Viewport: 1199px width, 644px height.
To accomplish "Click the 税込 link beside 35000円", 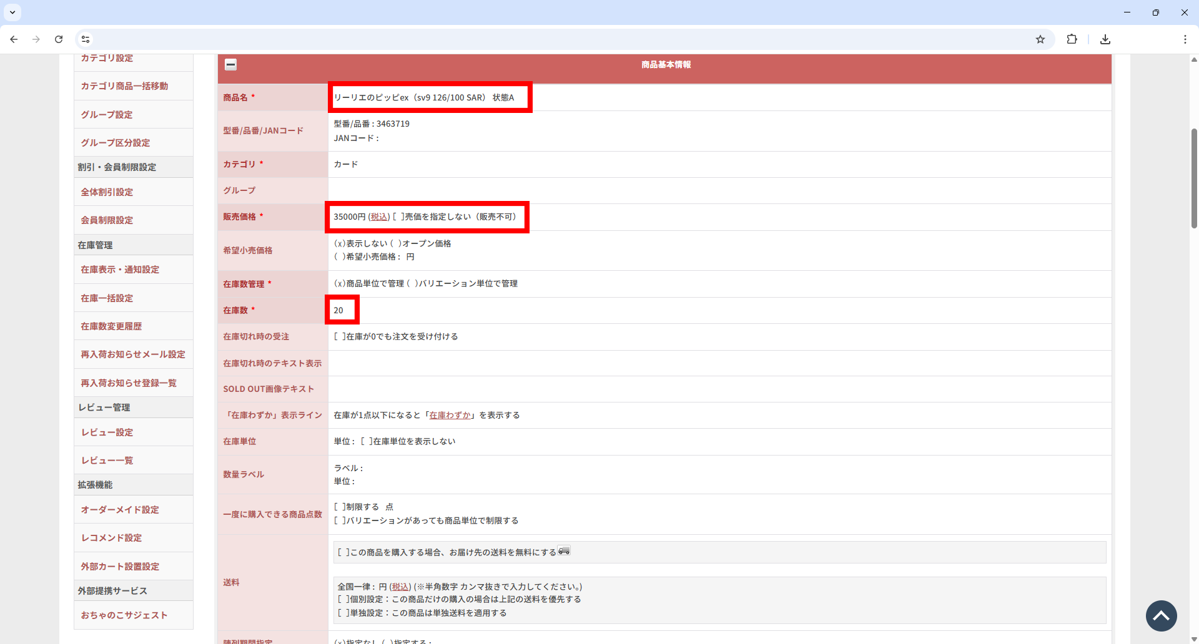I will pos(379,217).
